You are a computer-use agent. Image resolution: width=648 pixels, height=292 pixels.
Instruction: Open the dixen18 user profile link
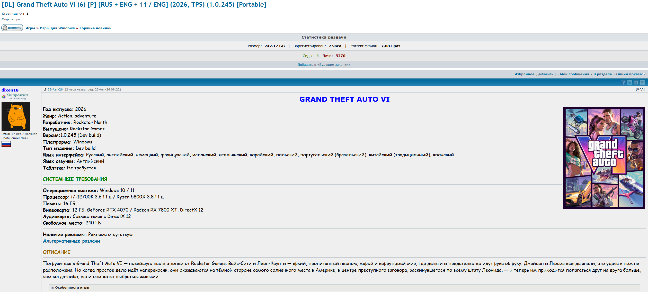[10, 90]
